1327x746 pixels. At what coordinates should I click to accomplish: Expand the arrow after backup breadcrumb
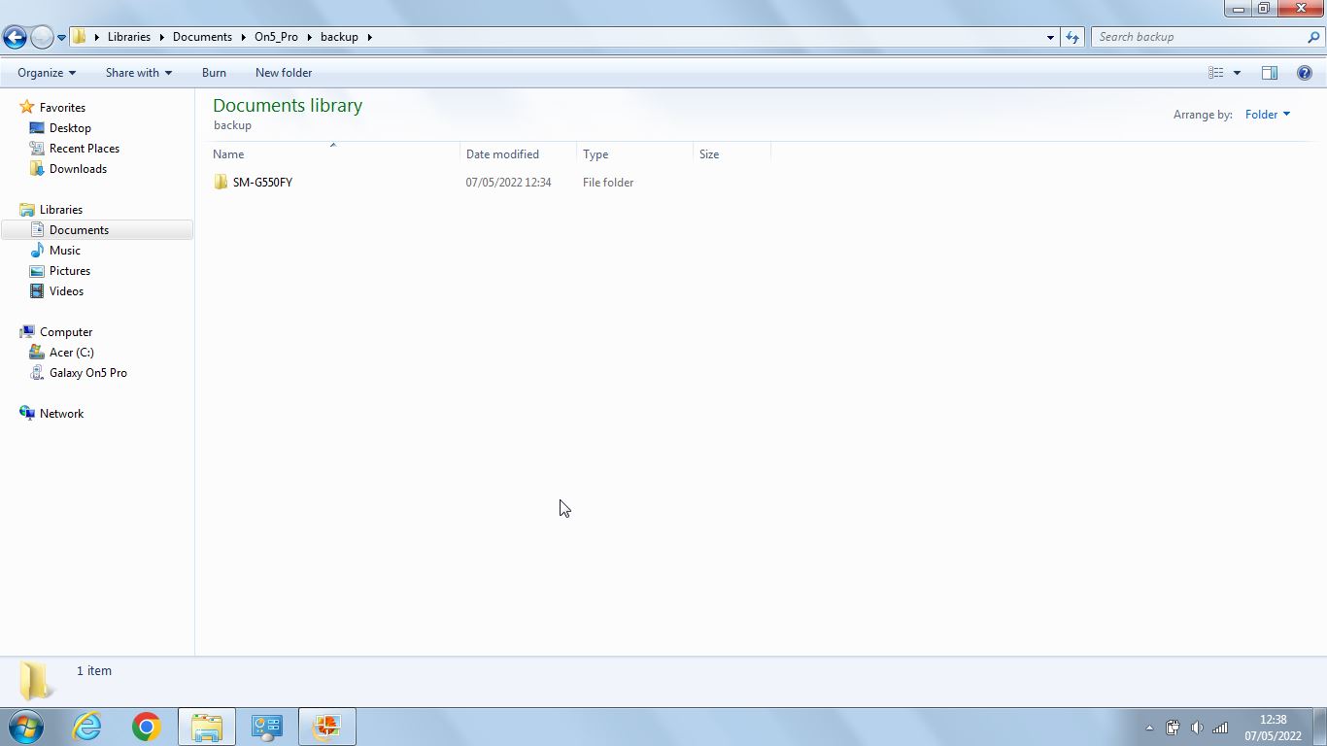pyautogui.click(x=369, y=37)
